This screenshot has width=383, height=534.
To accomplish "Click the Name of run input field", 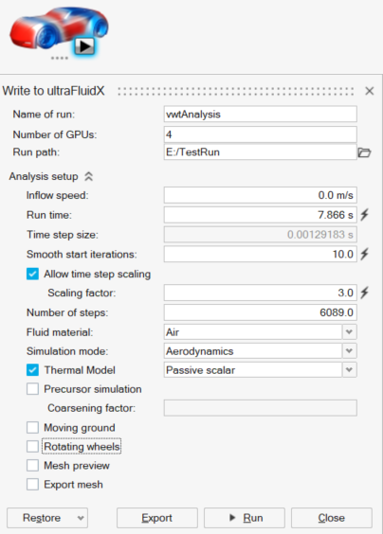I will 260,114.
